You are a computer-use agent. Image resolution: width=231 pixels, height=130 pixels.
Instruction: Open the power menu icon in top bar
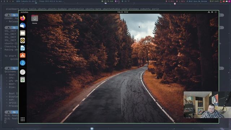216,12
